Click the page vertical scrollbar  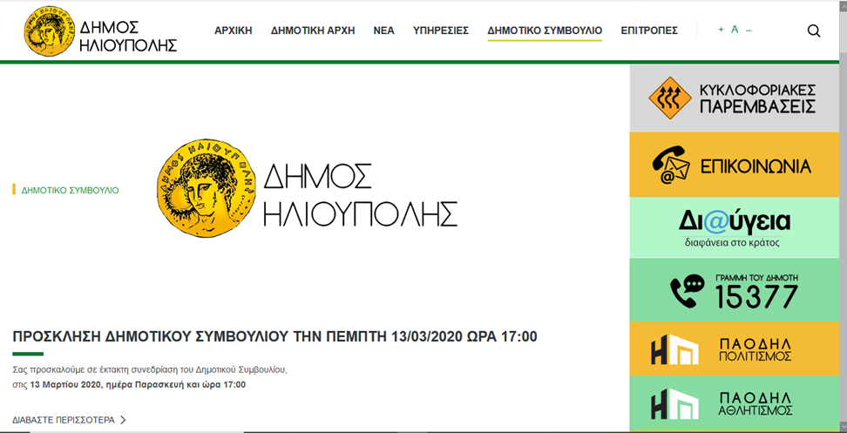[843, 216]
